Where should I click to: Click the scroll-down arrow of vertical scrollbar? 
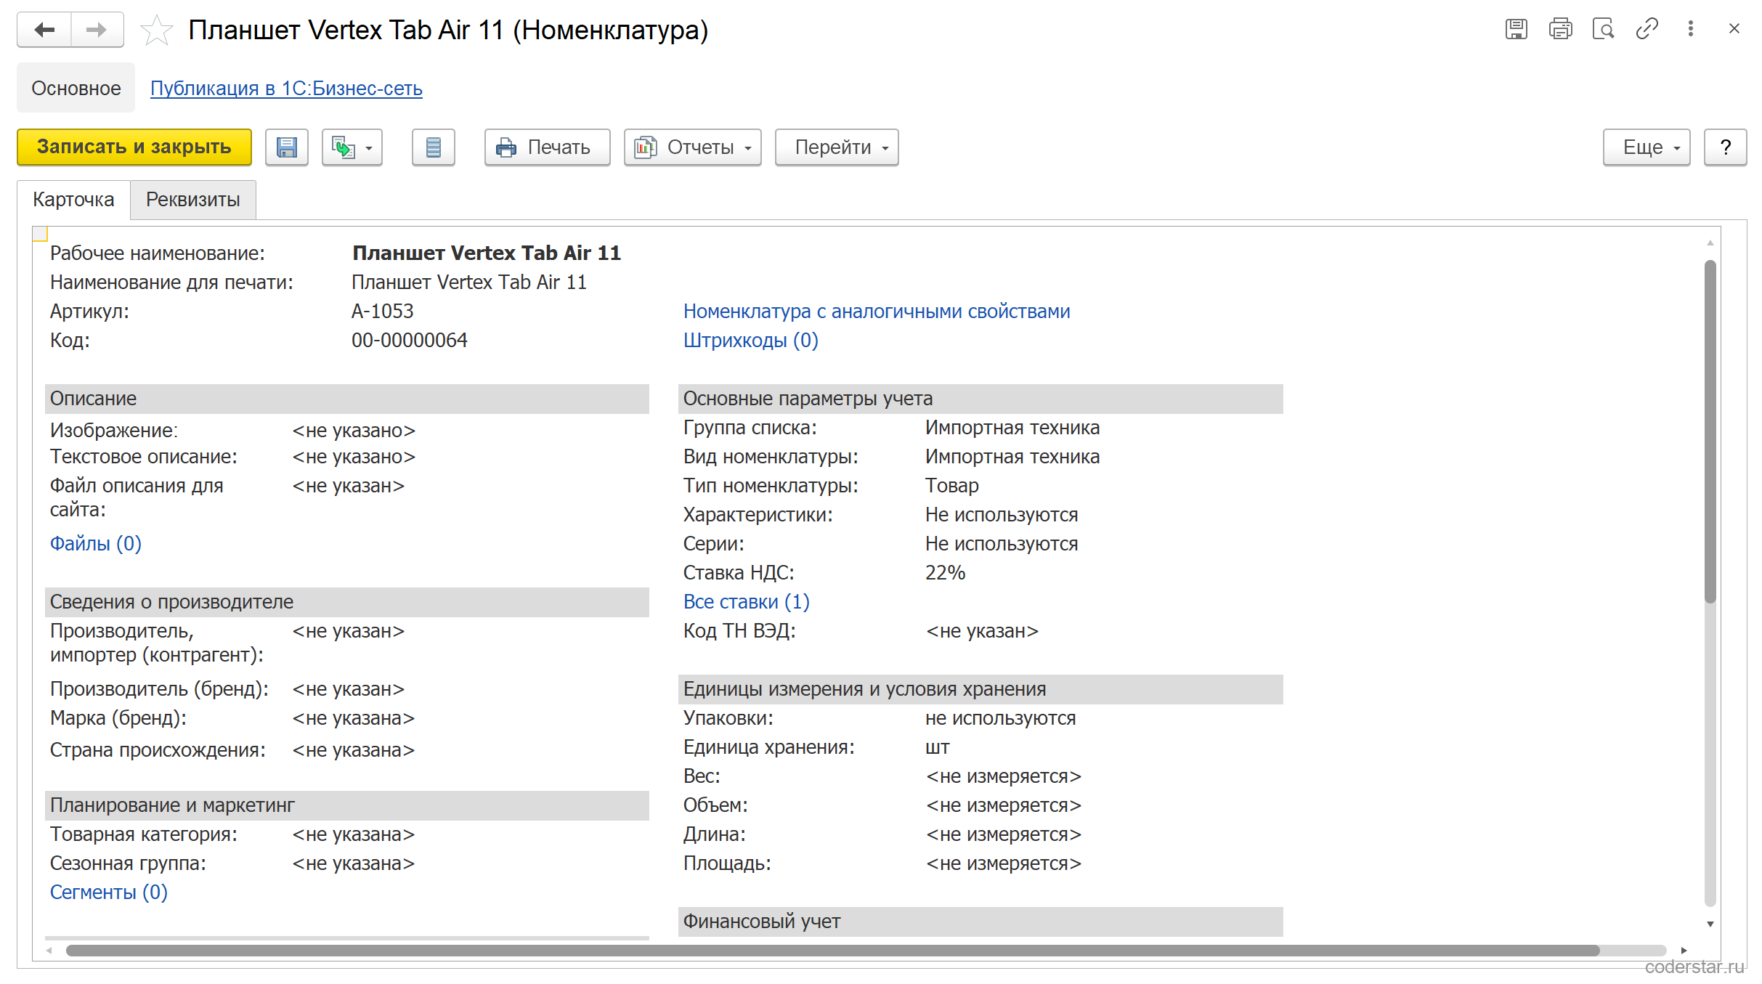pos(1710,924)
